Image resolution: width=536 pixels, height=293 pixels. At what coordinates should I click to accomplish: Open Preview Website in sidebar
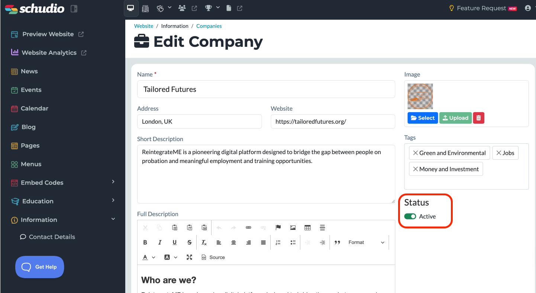[x=47, y=34]
